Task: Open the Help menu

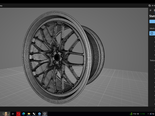Action: (x=1, y=6)
